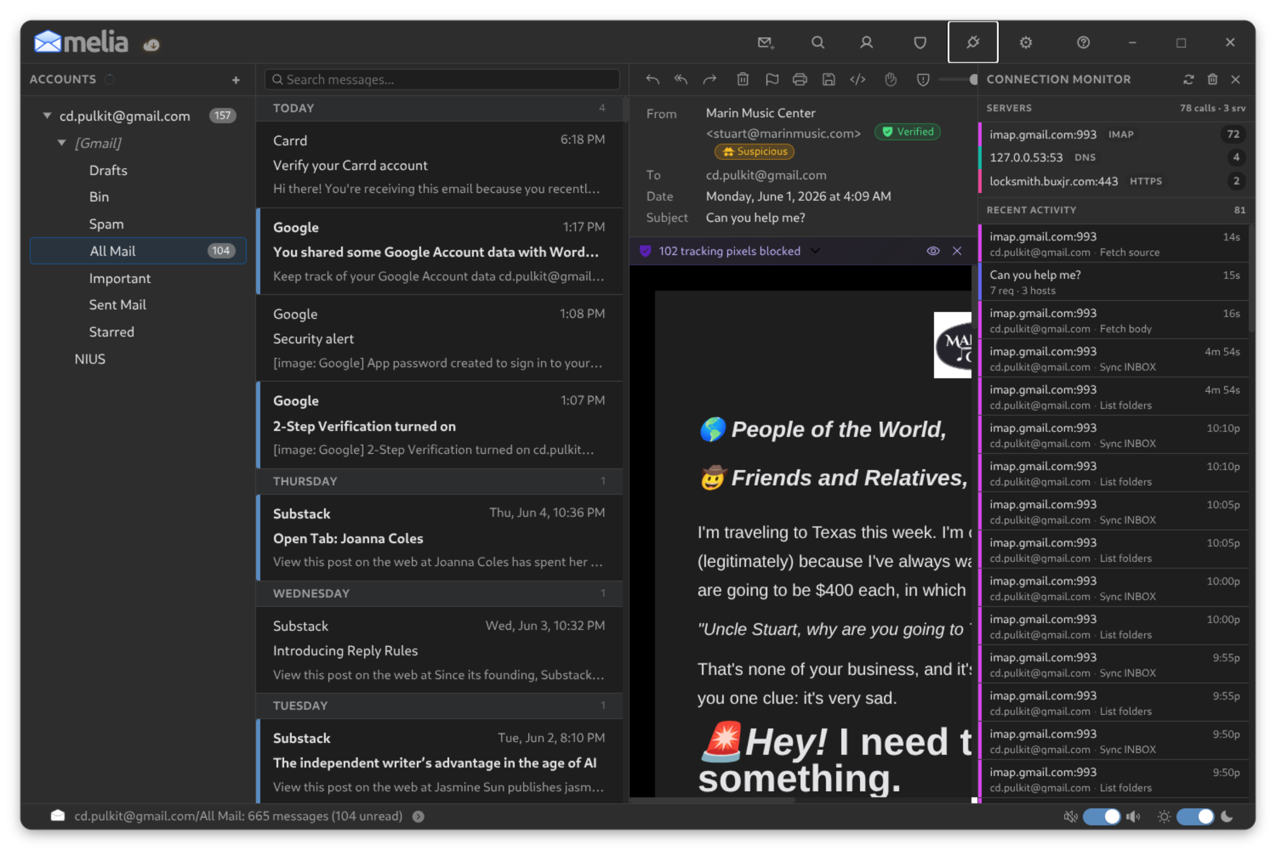Viewport: 1276px width, 850px height.
Task: View message source code icon
Action: tap(858, 80)
